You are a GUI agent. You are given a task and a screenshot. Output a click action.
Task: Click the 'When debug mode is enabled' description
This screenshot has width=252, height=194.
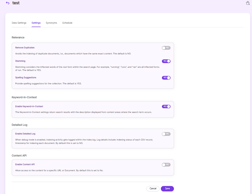[84, 141]
